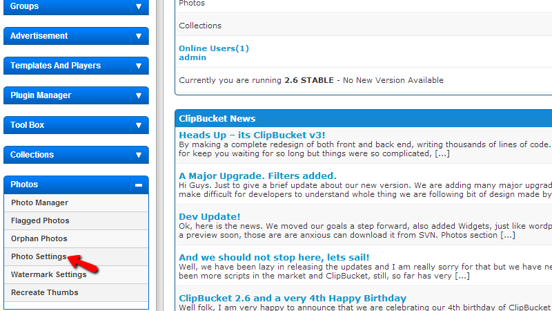
Task: Open And we should not stop here article
Action: click(274, 257)
